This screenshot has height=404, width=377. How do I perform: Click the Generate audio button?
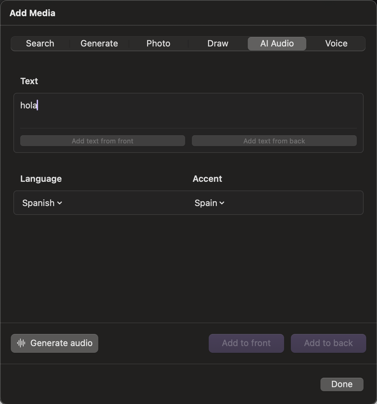[55, 343]
